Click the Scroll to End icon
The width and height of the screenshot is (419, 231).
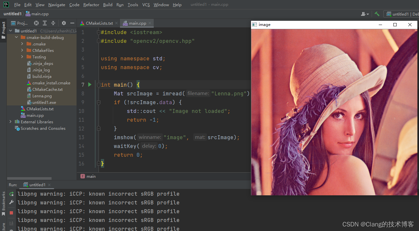click(x=11, y=223)
